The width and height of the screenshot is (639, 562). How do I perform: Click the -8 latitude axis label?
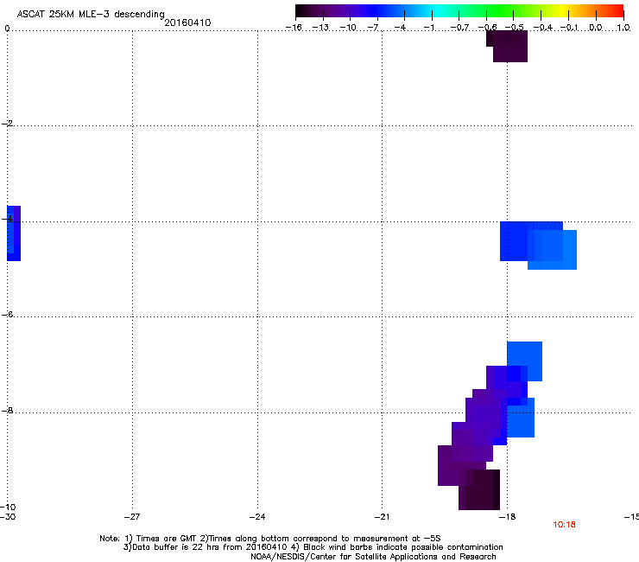(x=7, y=410)
